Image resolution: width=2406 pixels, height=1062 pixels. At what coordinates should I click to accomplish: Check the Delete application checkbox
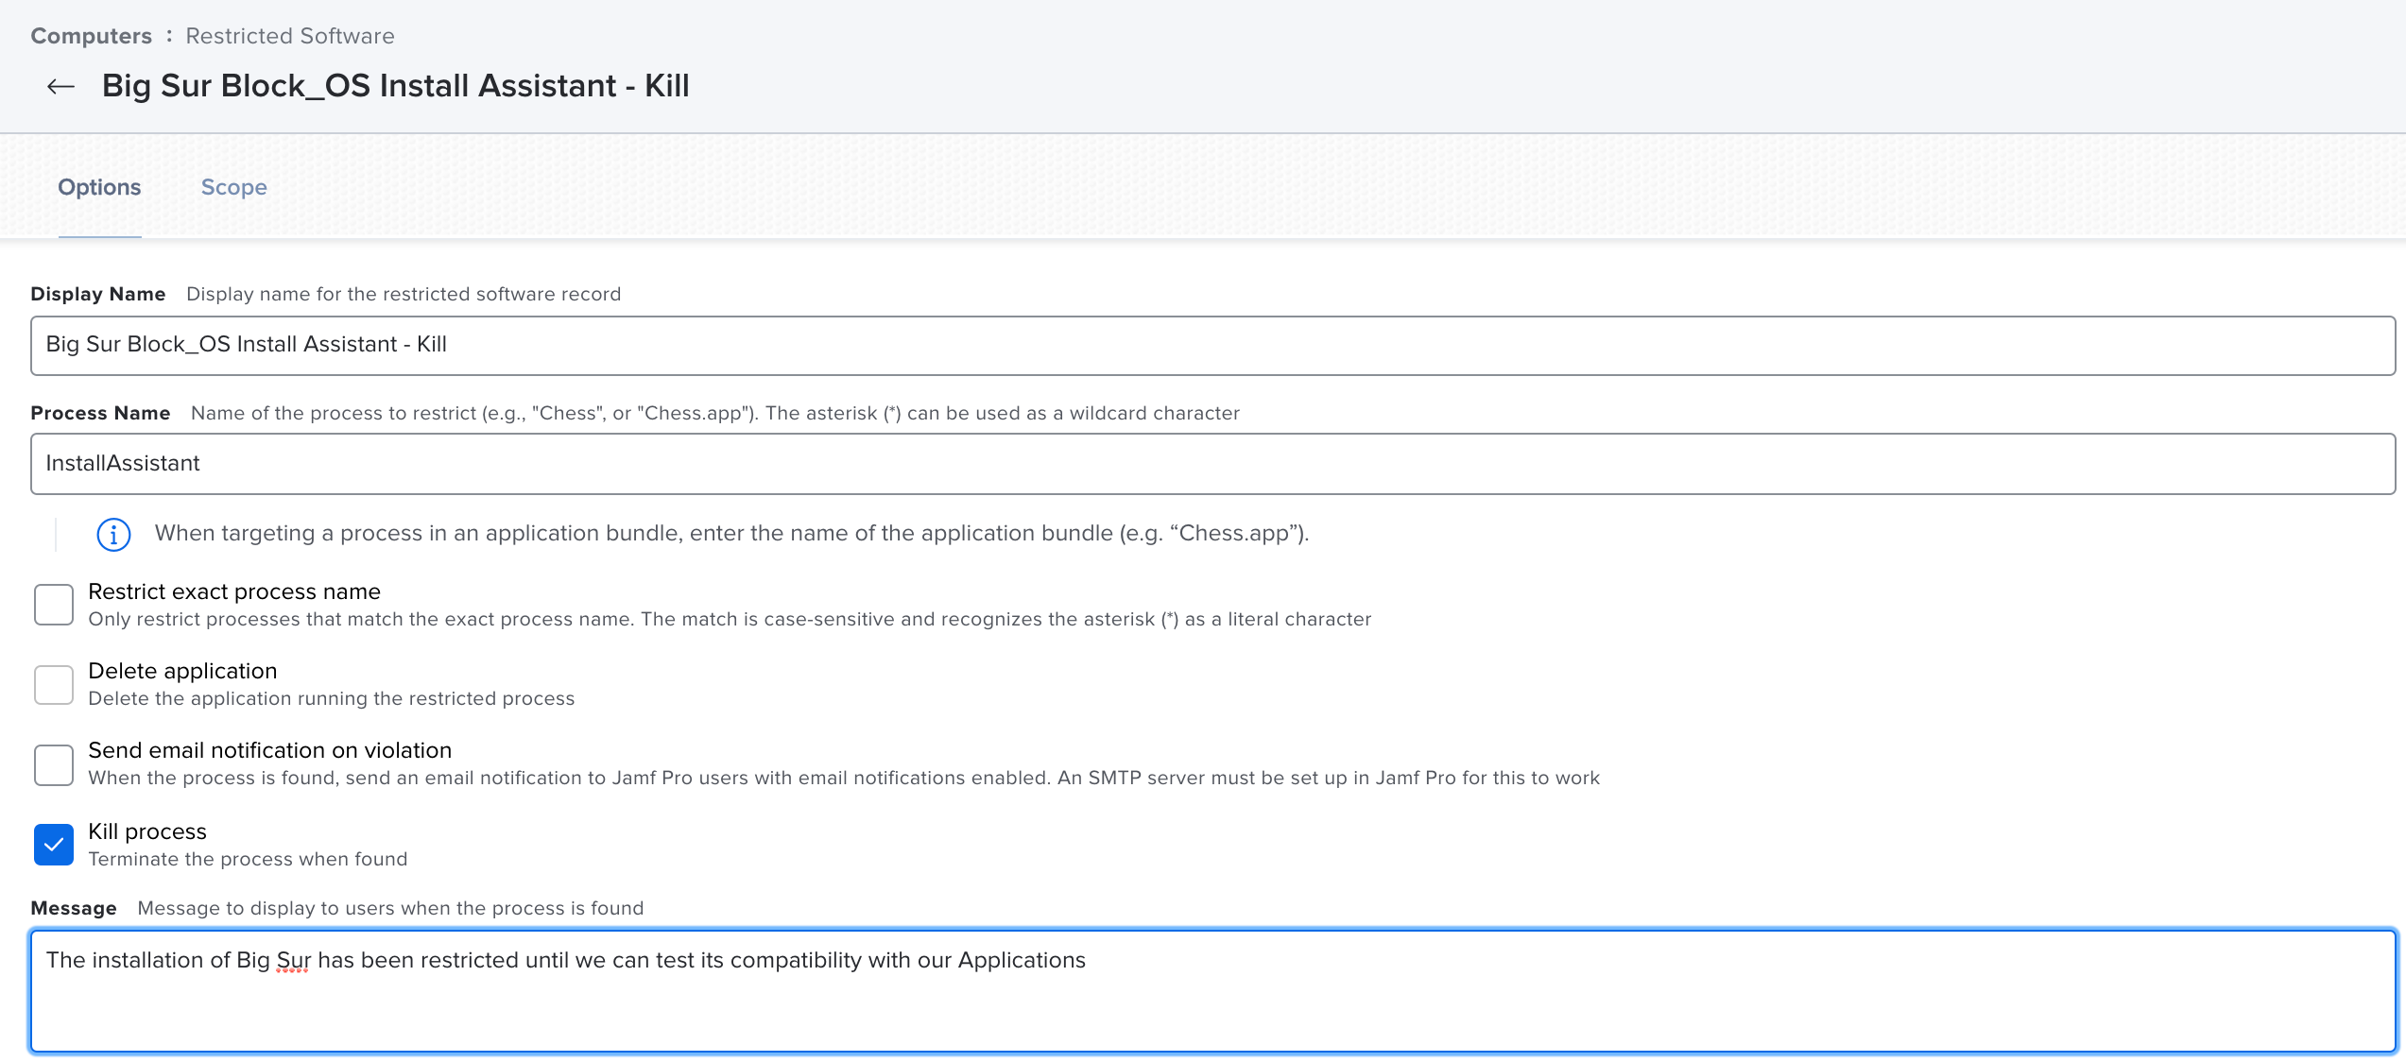(54, 684)
